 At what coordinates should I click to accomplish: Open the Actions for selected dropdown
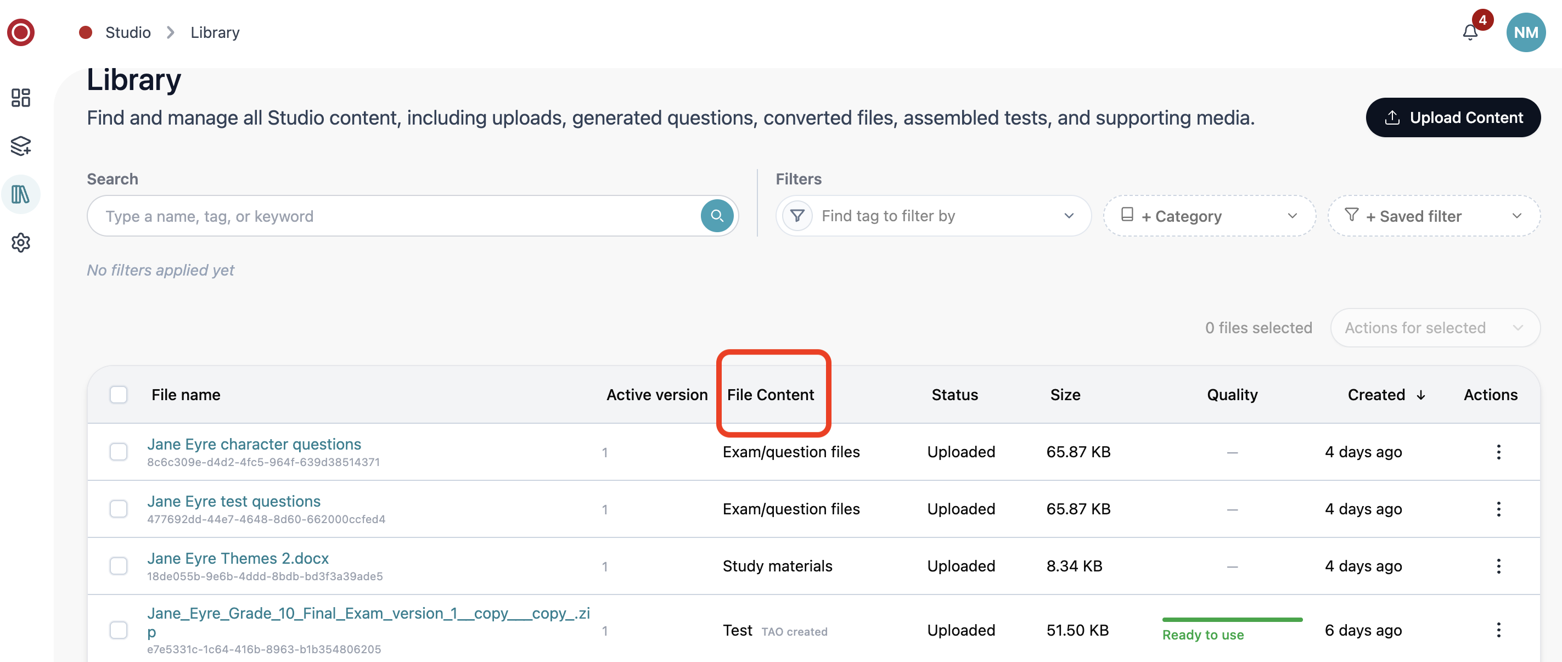coord(1435,328)
